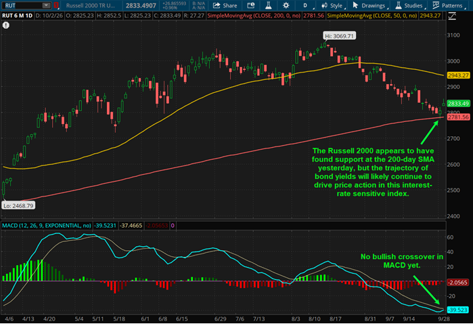Click the green 2833.49 price axis tag
This screenshot has width=473, height=324.
pyautogui.click(x=458, y=104)
